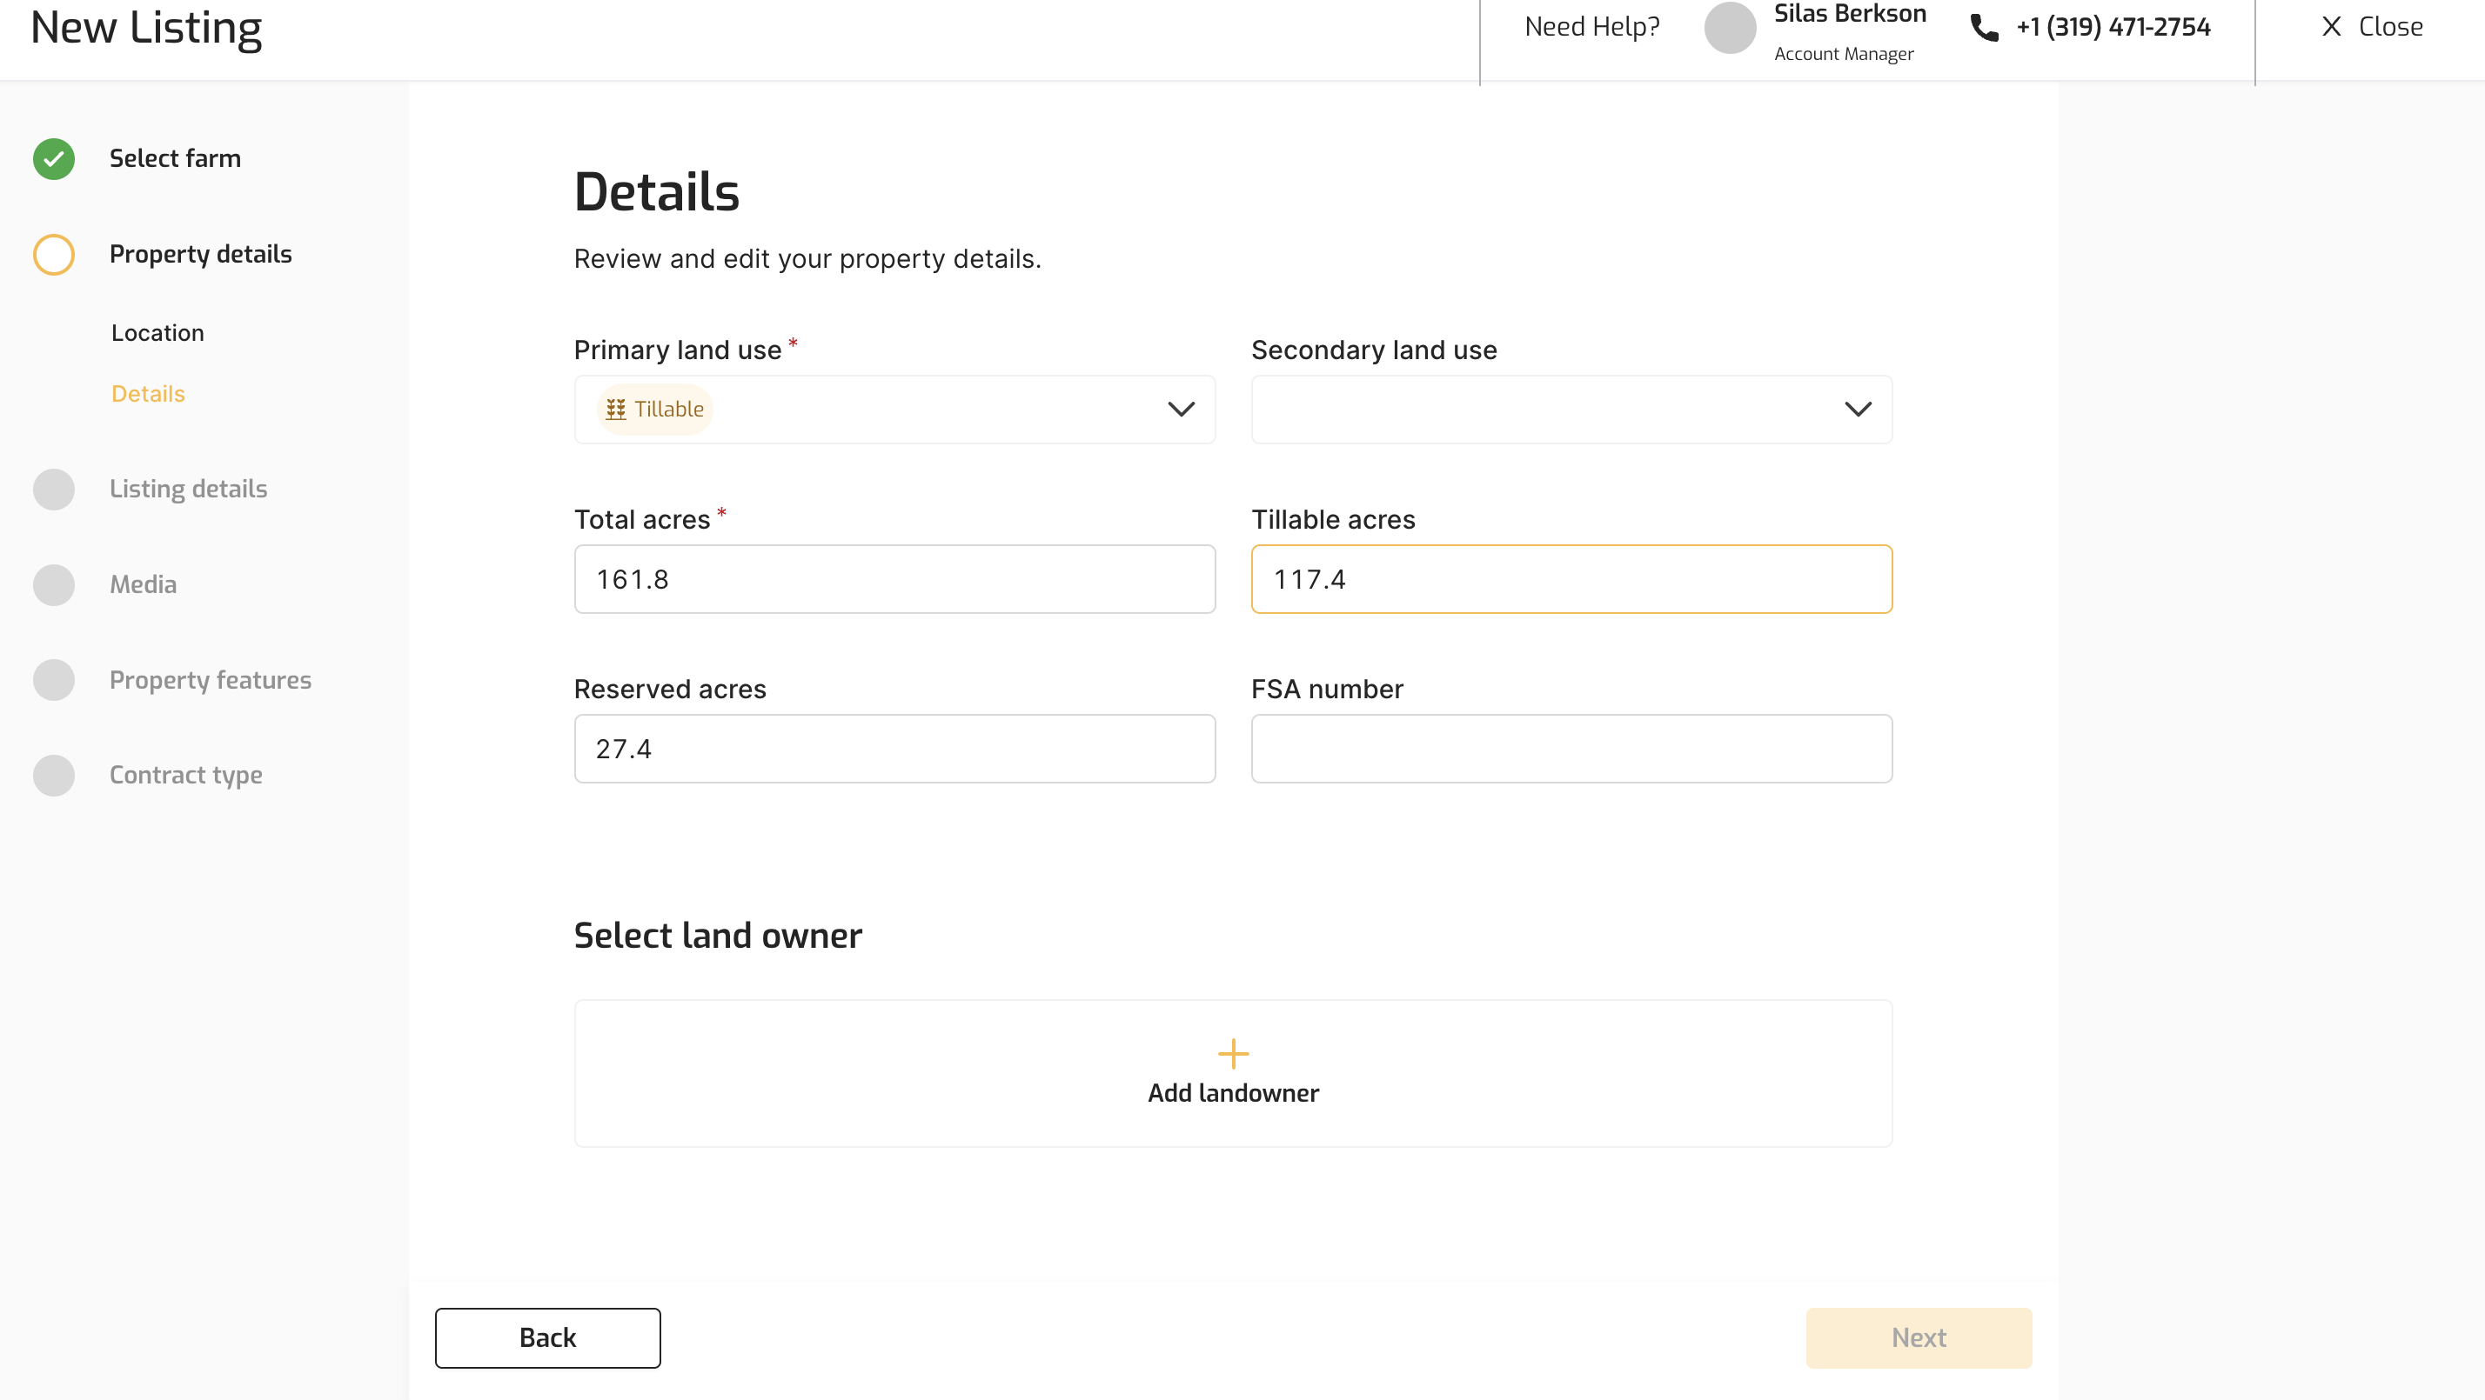
Task: Click the Listing details step circle
Action: coord(54,489)
